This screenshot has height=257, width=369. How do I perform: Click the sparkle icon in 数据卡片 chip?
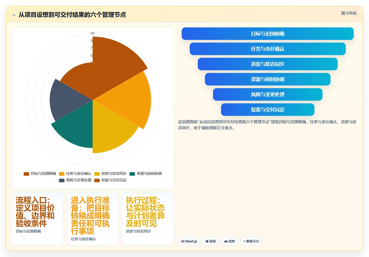coord(244,241)
